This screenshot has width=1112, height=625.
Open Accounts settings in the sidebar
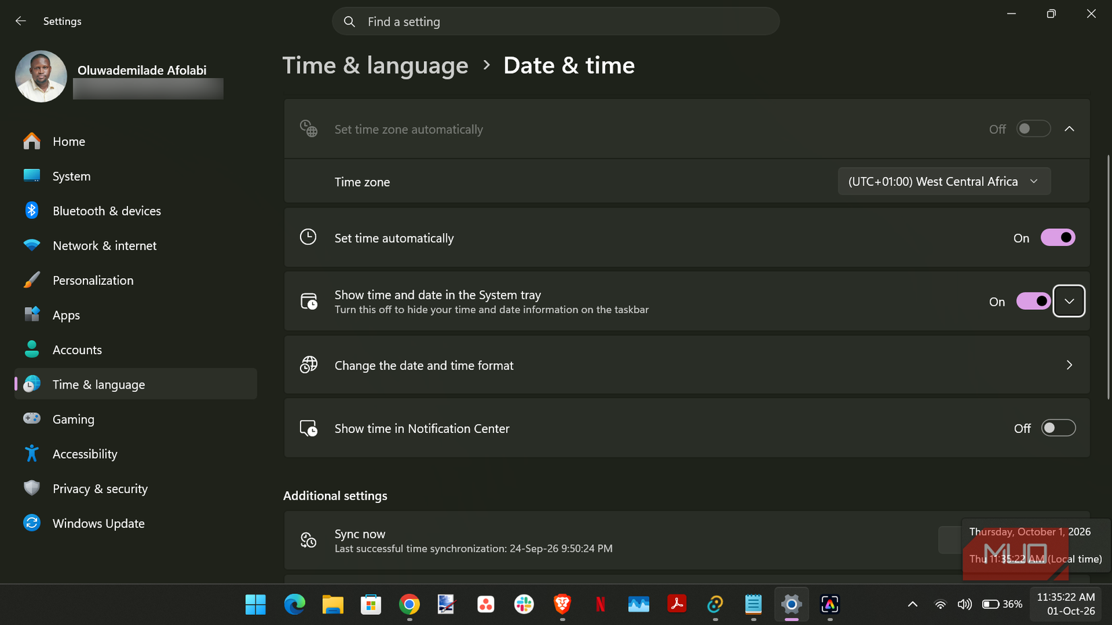pyautogui.click(x=135, y=350)
